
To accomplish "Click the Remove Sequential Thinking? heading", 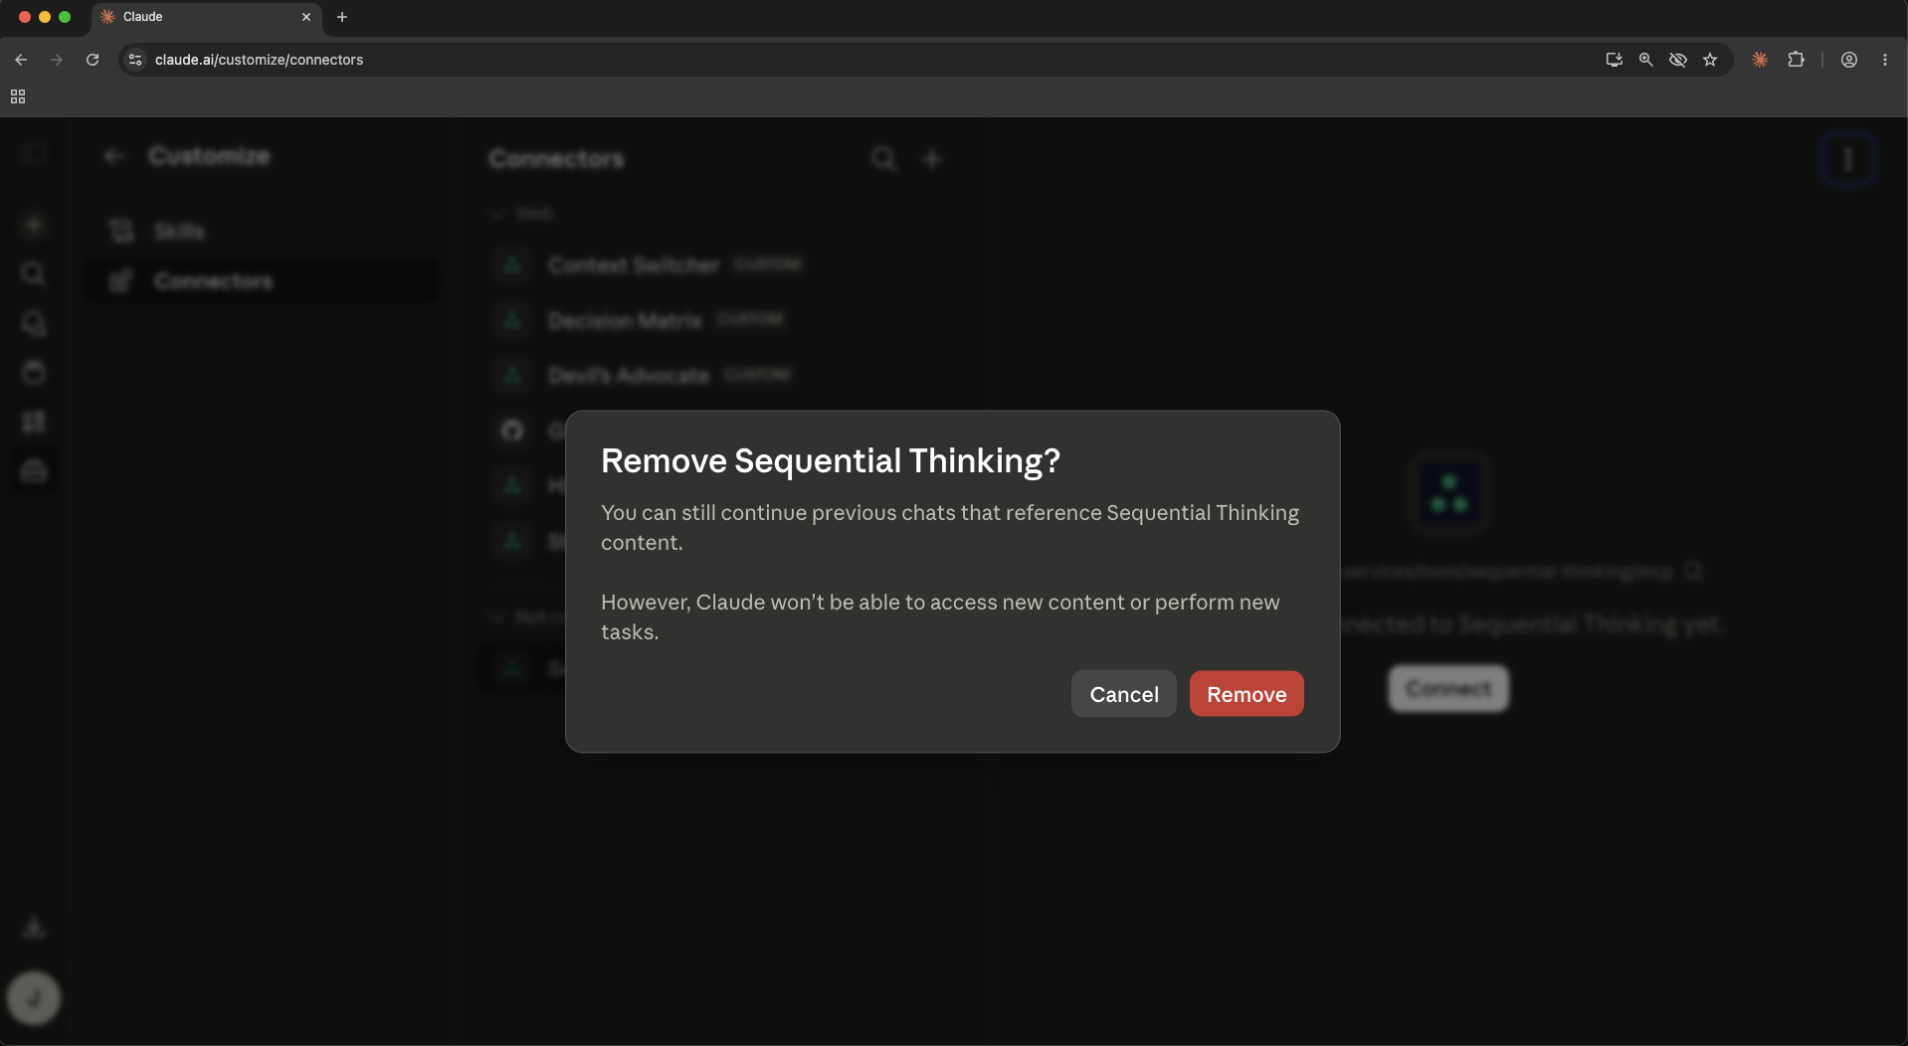I will point(831,460).
